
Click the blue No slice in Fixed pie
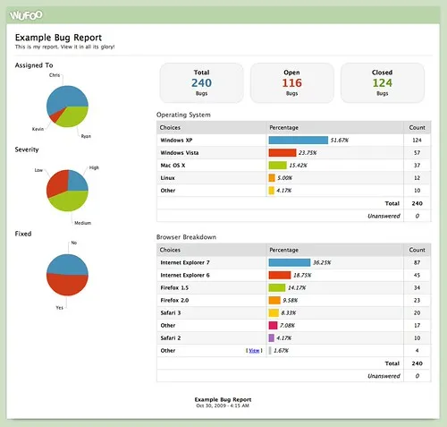point(67,264)
